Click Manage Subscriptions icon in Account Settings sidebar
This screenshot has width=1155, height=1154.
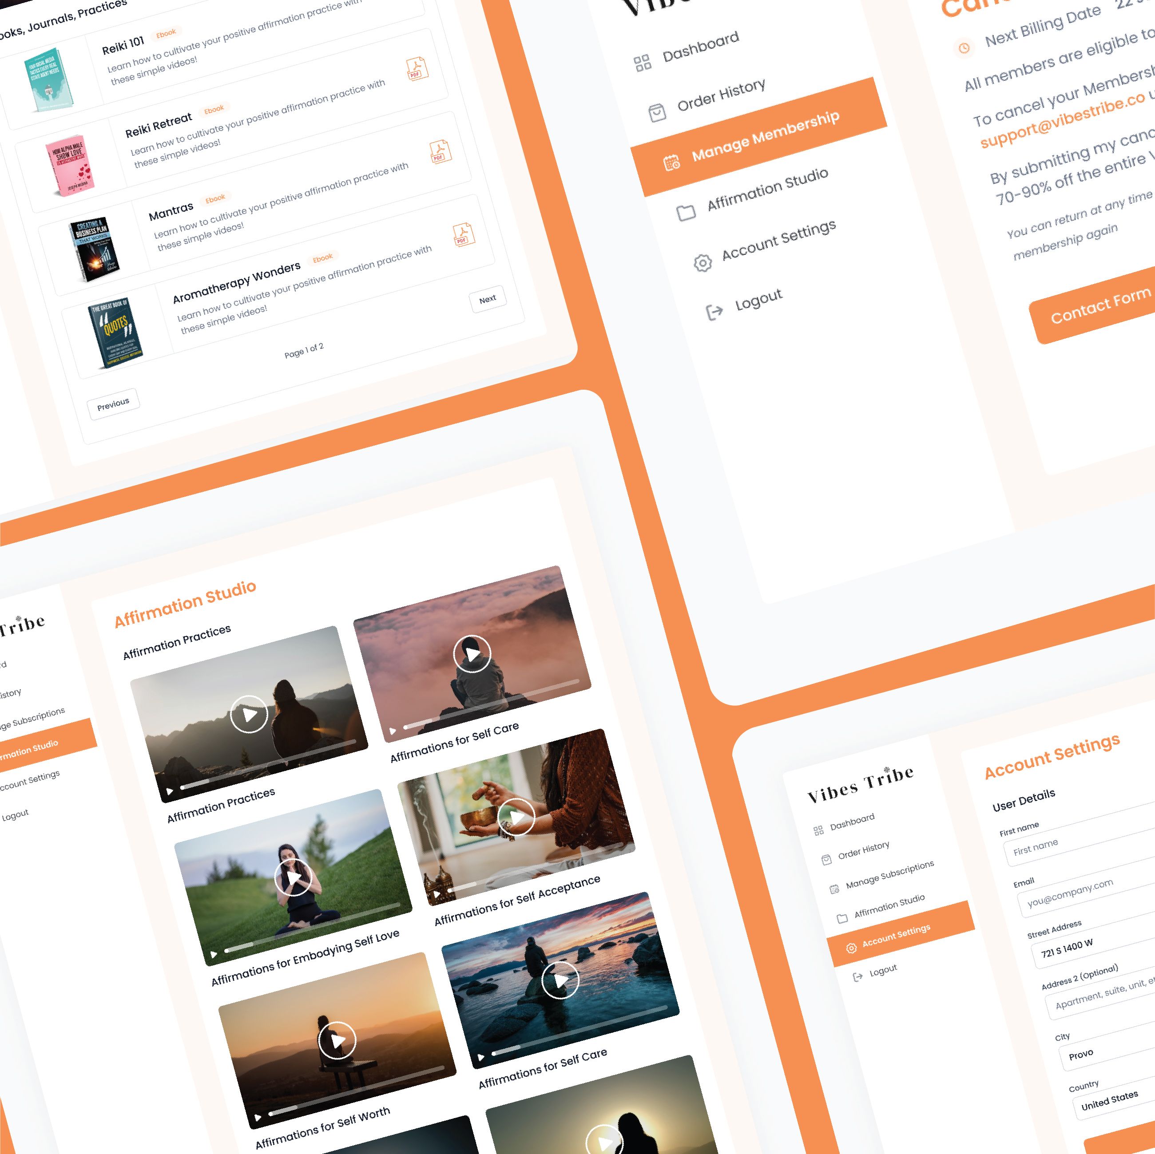pos(834,889)
